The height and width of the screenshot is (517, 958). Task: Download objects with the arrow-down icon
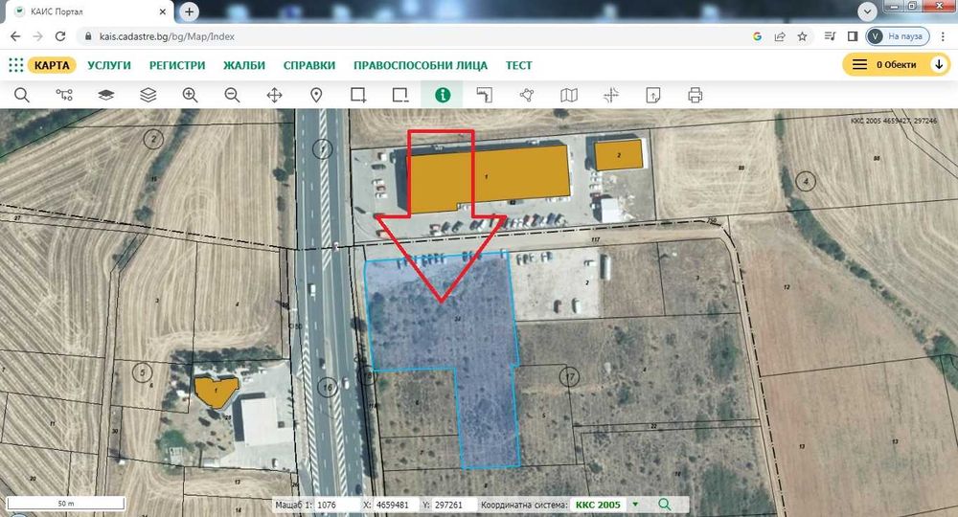point(939,65)
